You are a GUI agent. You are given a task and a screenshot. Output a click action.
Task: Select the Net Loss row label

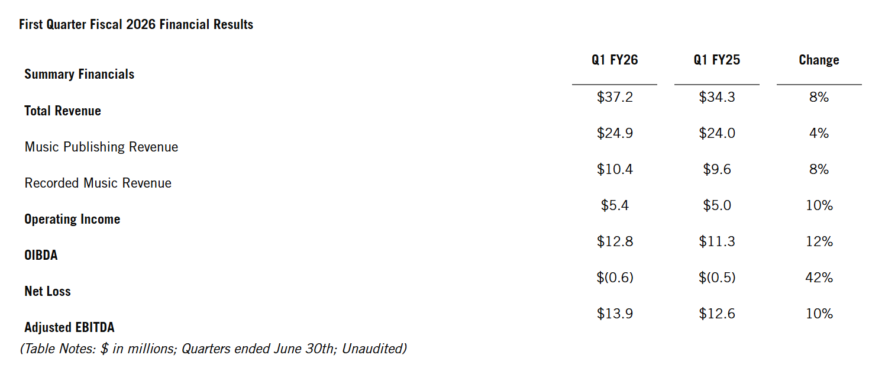pos(47,291)
